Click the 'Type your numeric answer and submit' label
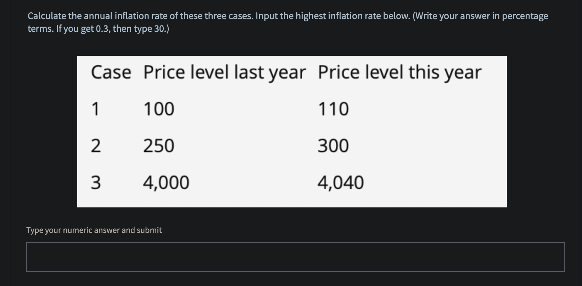582x286 pixels. click(94, 230)
